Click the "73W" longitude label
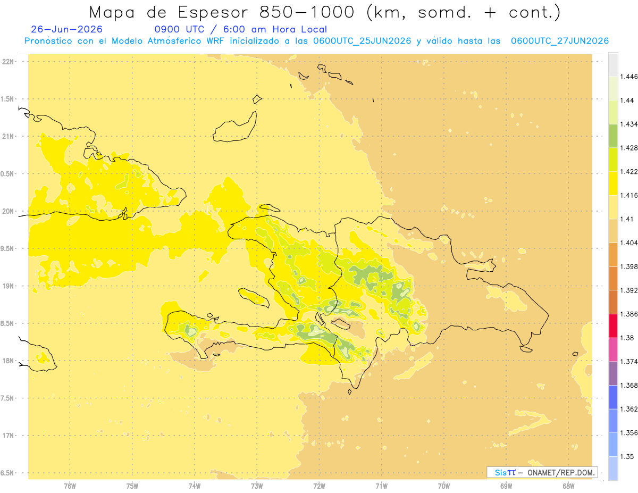This screenshot has width=638, height=493. [257, 486]
